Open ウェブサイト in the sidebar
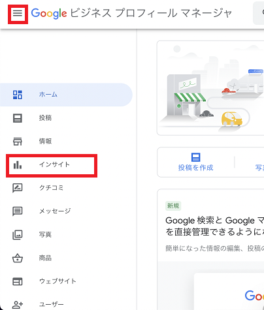Screen dimensions: 264x310 tap(66, 281)
